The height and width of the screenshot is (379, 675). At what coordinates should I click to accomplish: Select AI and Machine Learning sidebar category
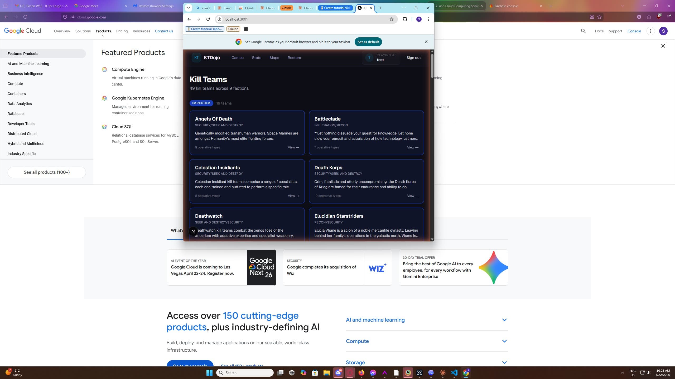tap(28, 64)
